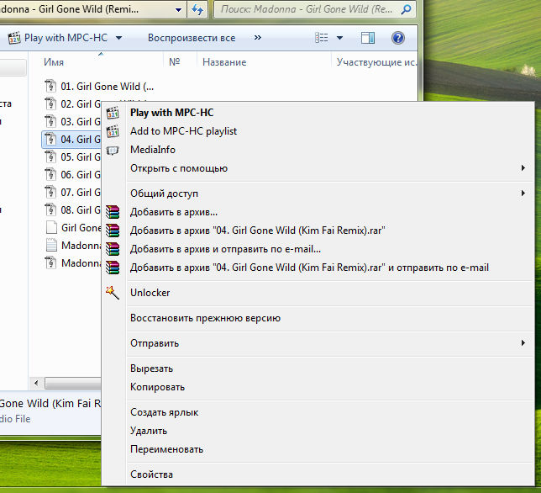Open Свойства from context menu
Viewport: 541px width, 493px height.
(151, 474)
